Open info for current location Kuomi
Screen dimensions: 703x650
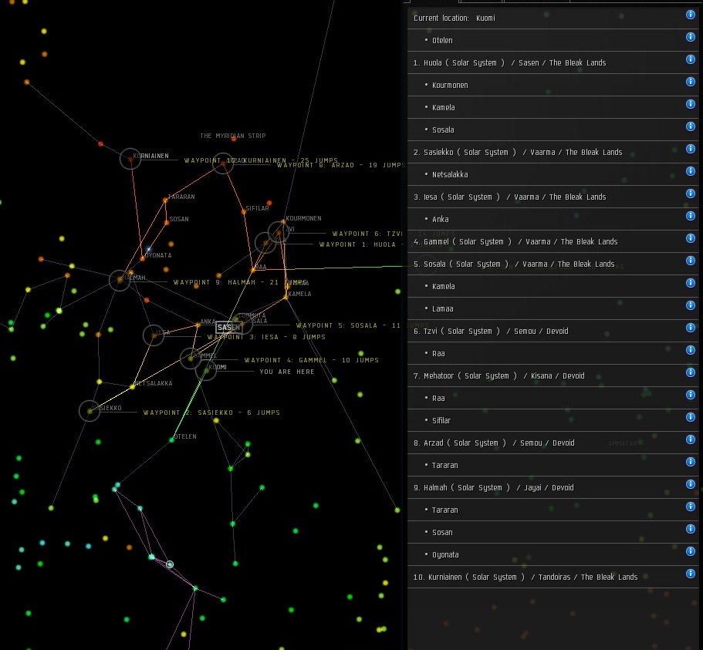point(691,15)
